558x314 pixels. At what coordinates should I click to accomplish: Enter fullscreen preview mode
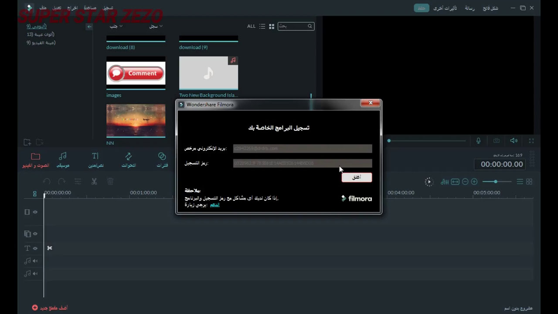[x=531, y=140]
